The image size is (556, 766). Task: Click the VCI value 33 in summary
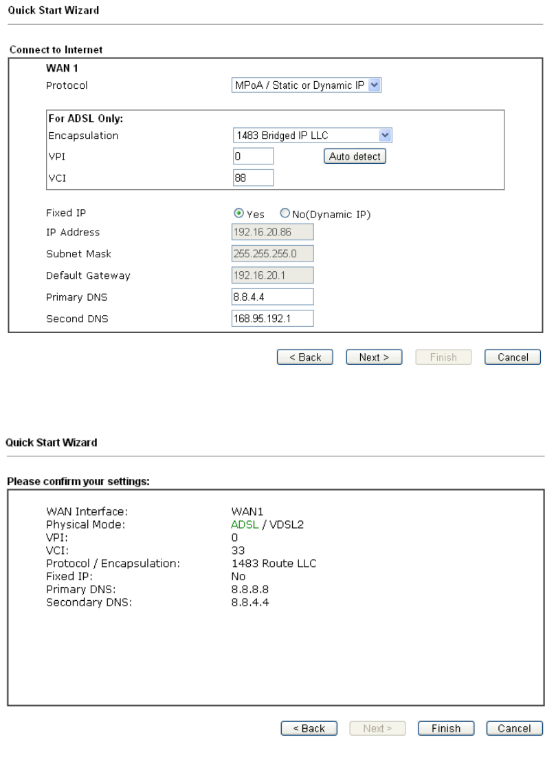click(x=238, y=551)
